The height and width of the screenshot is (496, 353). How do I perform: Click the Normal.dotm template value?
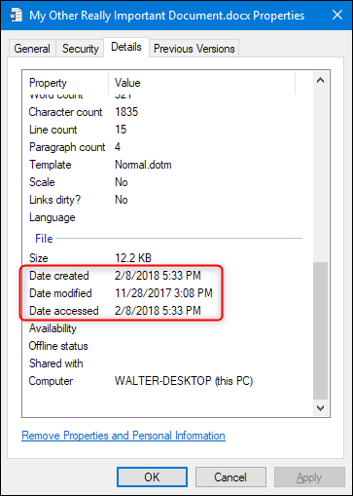click(143, 165)
